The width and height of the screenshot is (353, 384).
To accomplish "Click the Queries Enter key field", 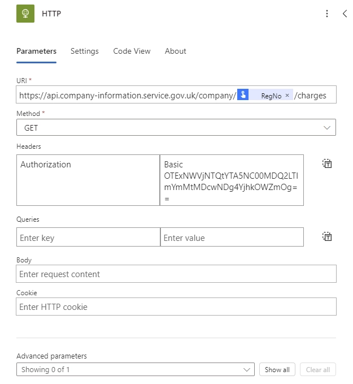I will (x=88, y=237).
